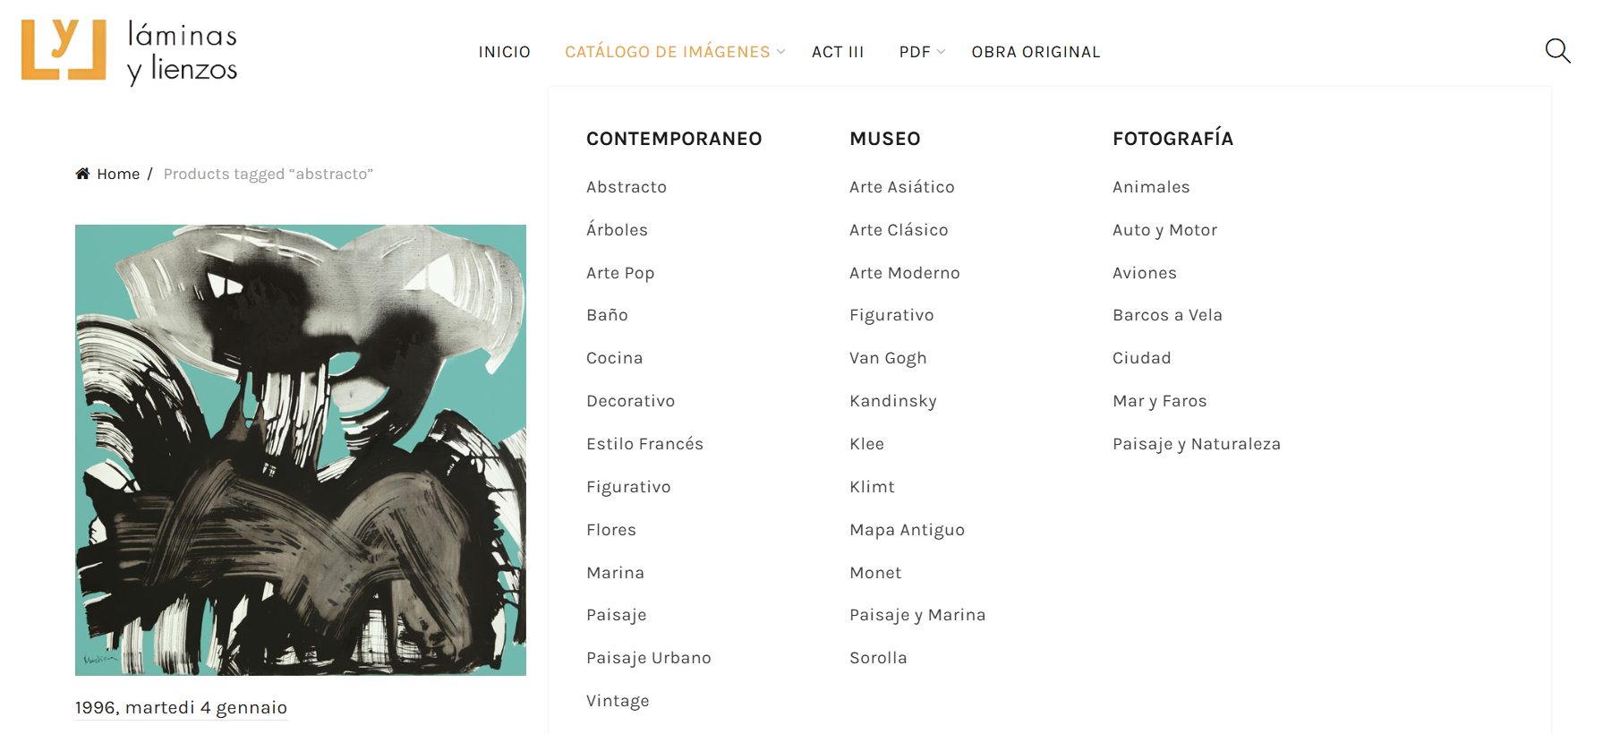Open the Inicio menu item

[x=504, y=52]
